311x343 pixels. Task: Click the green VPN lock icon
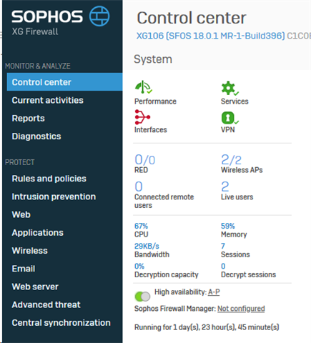click(x=229, y=118)
